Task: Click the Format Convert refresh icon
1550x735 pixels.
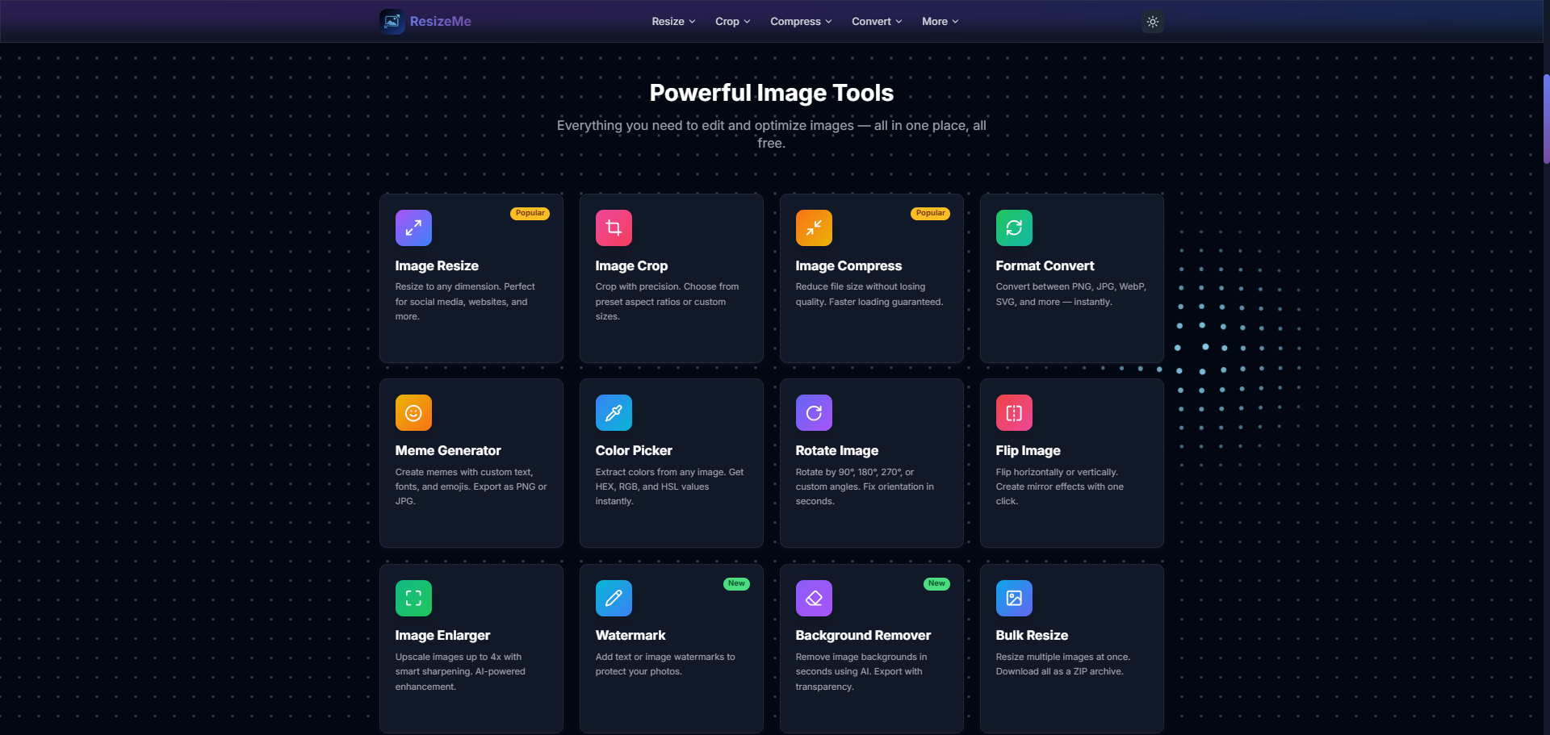Action: click(1014, 228)
